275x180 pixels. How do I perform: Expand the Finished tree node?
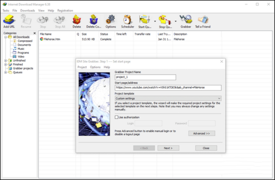click(x=5, y=64)
